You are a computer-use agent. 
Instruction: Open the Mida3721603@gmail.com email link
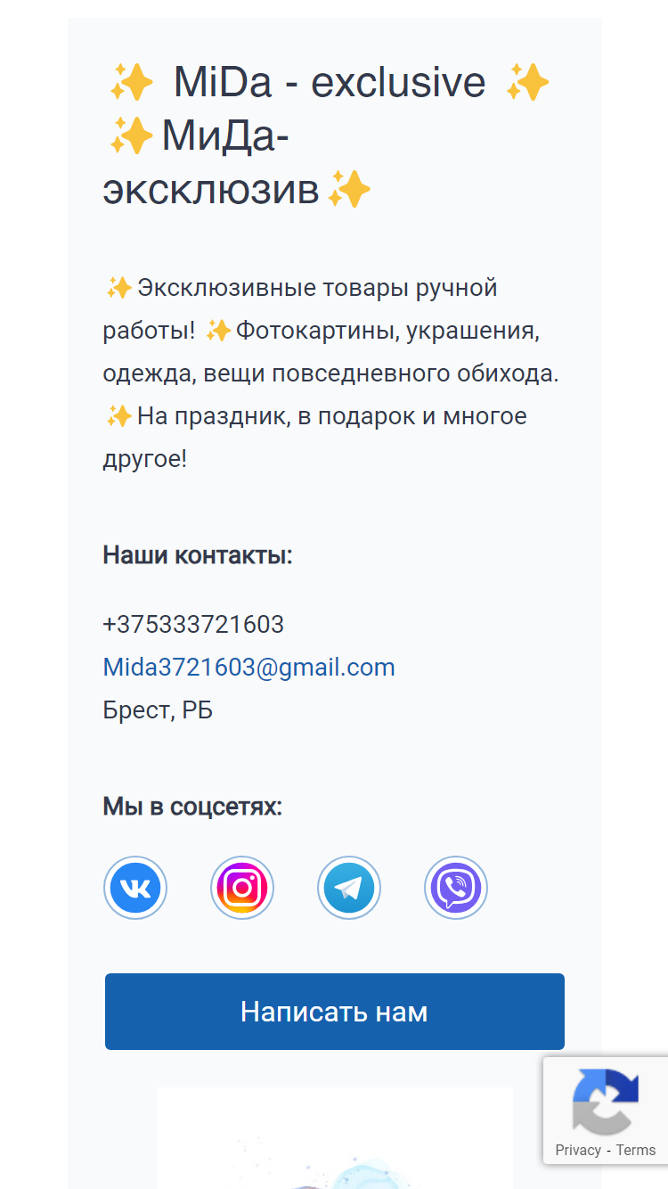tap(249, 668)
